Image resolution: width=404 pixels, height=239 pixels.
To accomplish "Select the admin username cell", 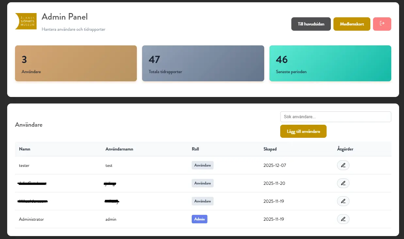I will pyautogui.click(x=111, y=219).
